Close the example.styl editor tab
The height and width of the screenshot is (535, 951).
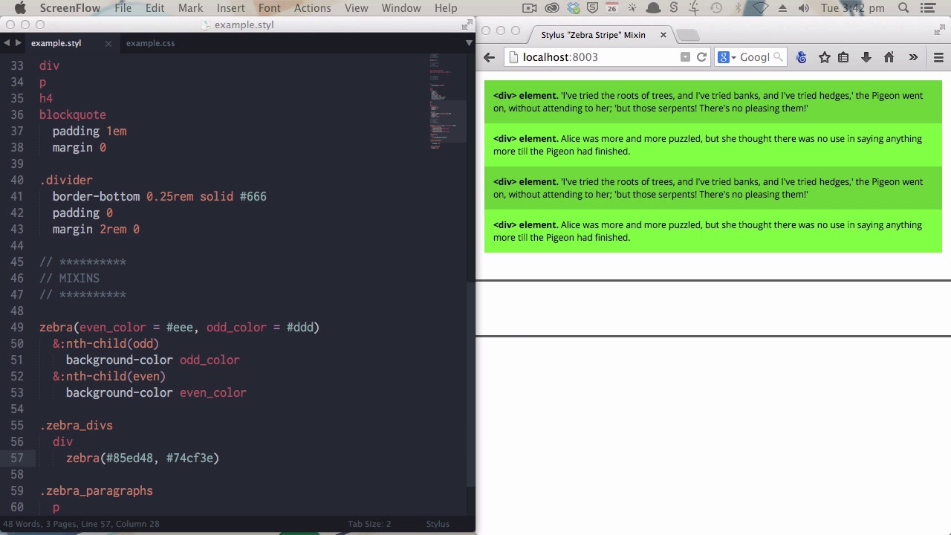[108, 43]
